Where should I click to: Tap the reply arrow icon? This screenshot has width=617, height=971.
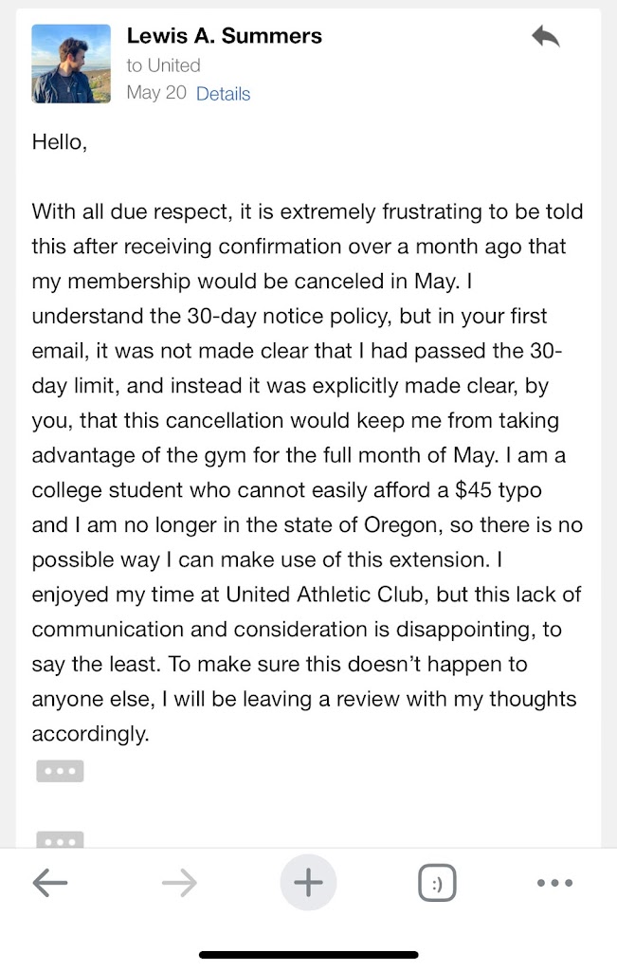tap(545, 38)
